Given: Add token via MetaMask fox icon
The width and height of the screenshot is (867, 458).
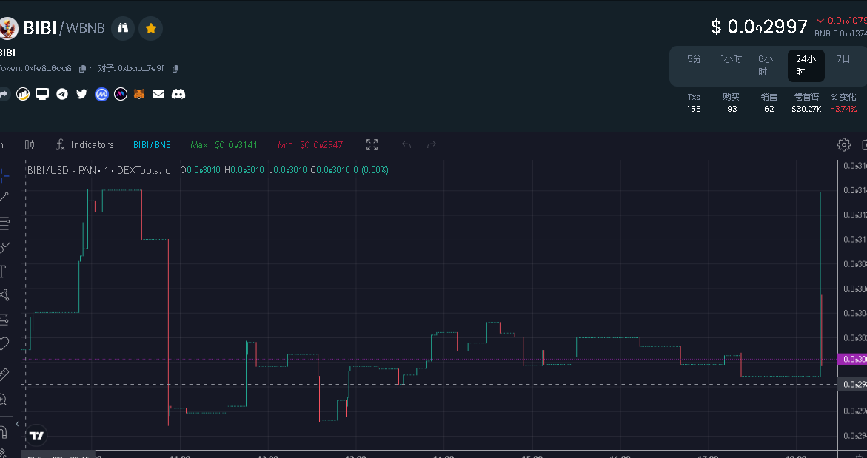Looking at the screenshot, I should [139, 94].
